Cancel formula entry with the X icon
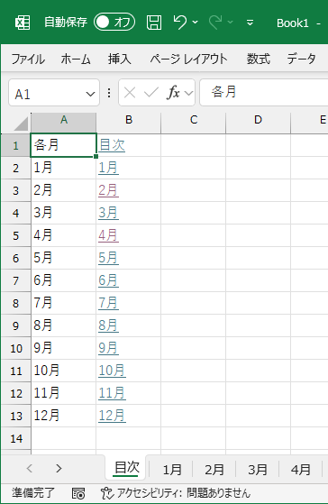This screenshot has width=328, height=504. [130, 93]
